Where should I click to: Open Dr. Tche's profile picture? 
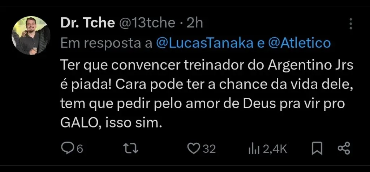[x=31, y=35]
